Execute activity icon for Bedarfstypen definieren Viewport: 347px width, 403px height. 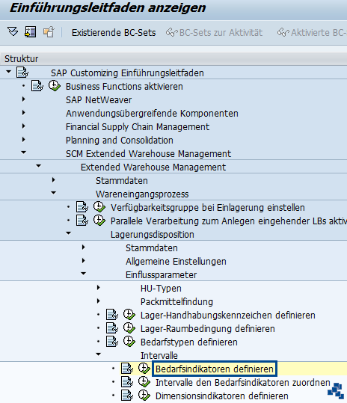coord(129,342)
